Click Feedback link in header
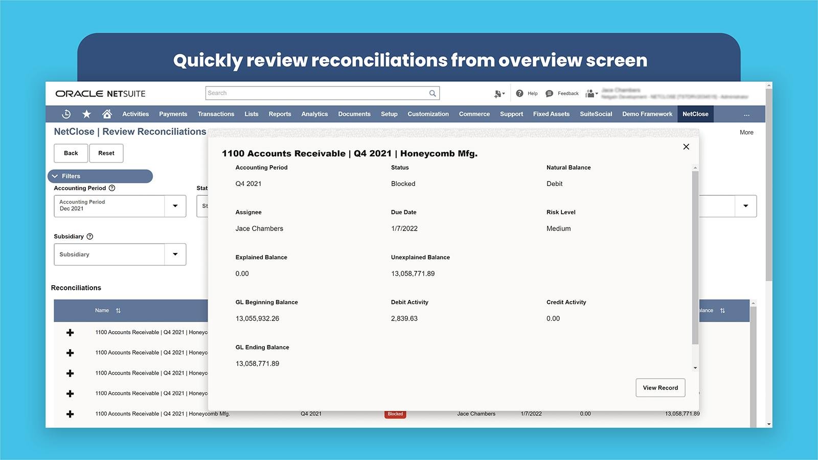Screen dimensions: 818x460 click(x=568, y=94)
